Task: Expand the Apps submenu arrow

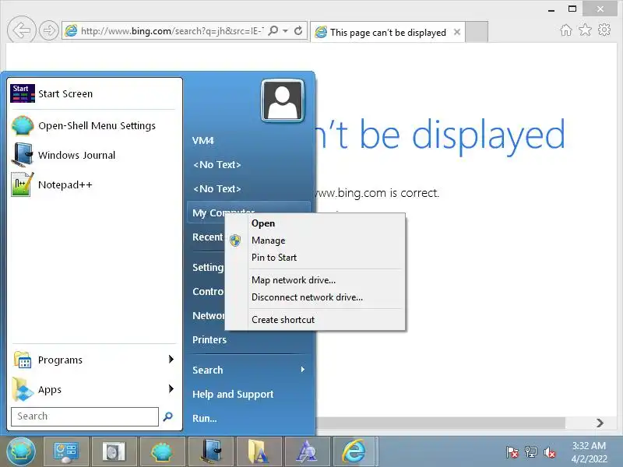Action: point(171,388)
